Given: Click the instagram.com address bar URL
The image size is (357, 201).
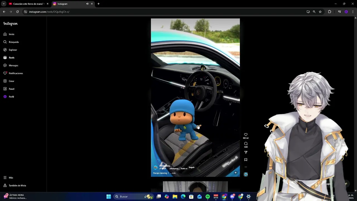Looking at the screenshot, I should 49,12.
